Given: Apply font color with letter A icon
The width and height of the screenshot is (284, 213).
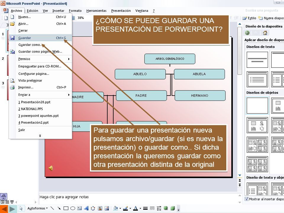Looking at the screenshot, I should [135, 208].
